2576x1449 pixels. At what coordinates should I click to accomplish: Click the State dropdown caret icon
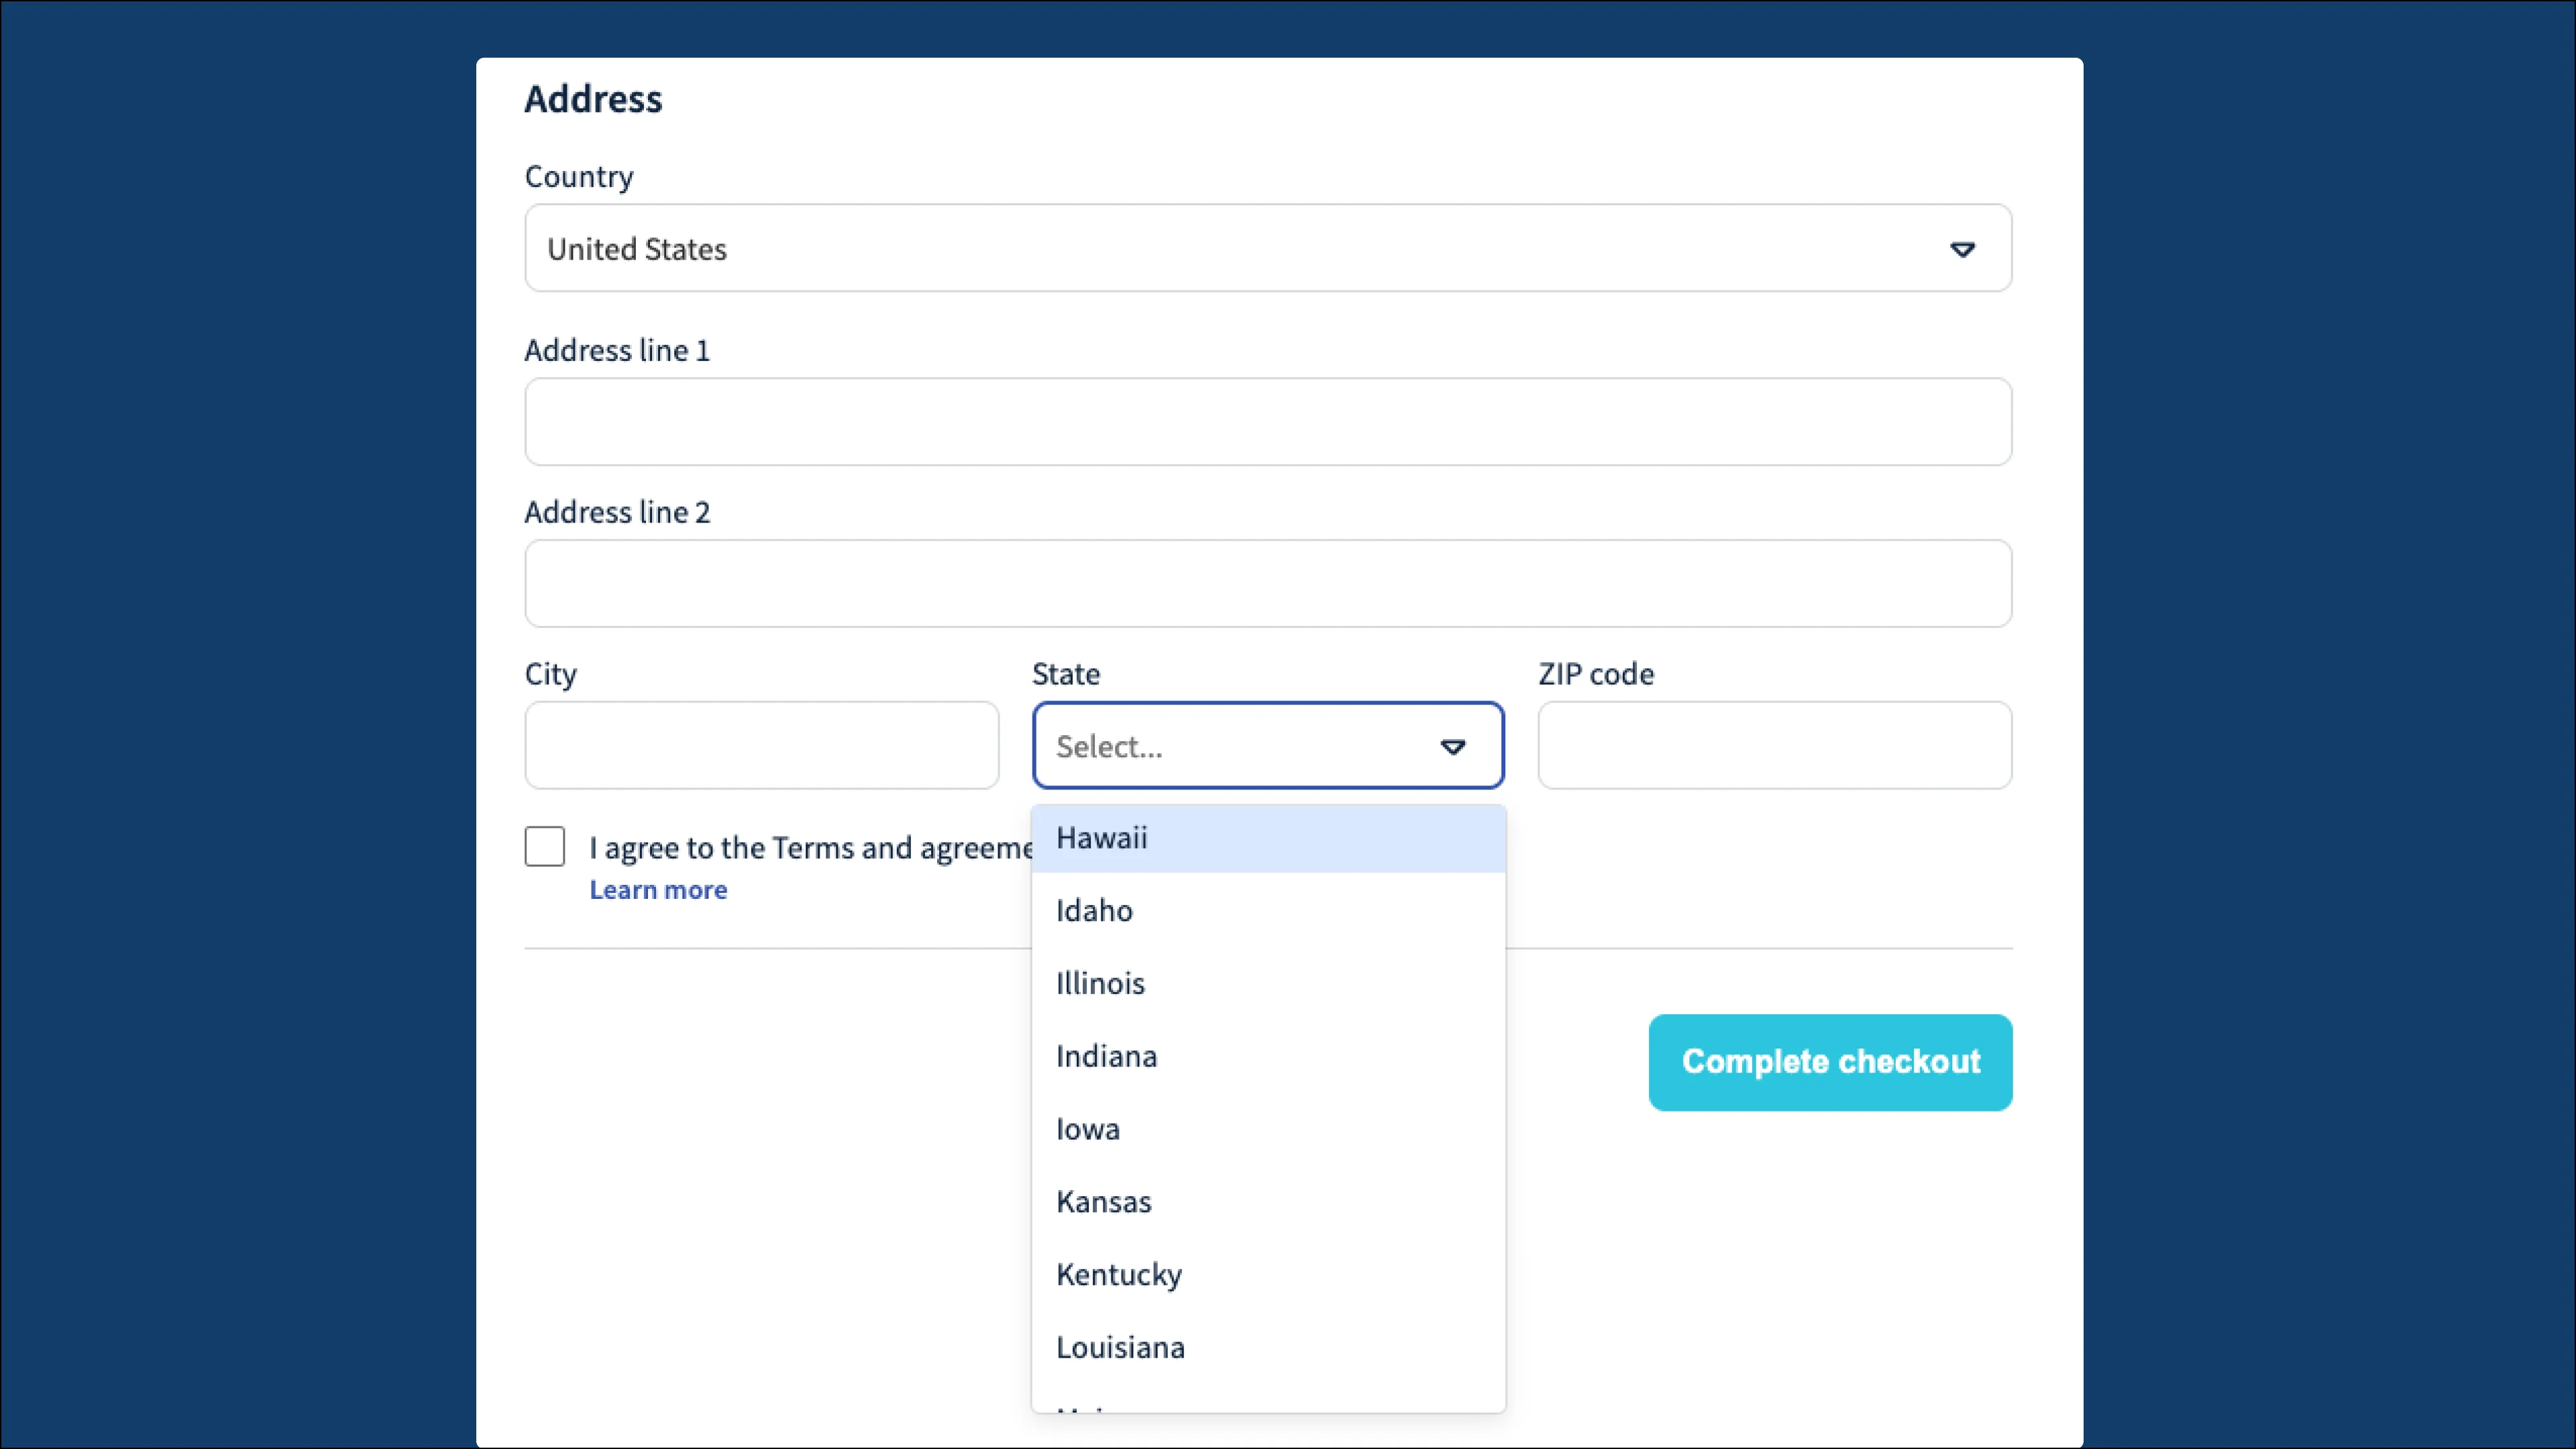[1452, 747]
